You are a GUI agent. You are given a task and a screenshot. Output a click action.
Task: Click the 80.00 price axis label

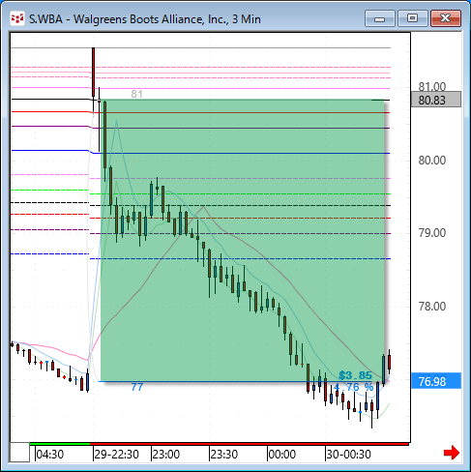click(432, 160)
